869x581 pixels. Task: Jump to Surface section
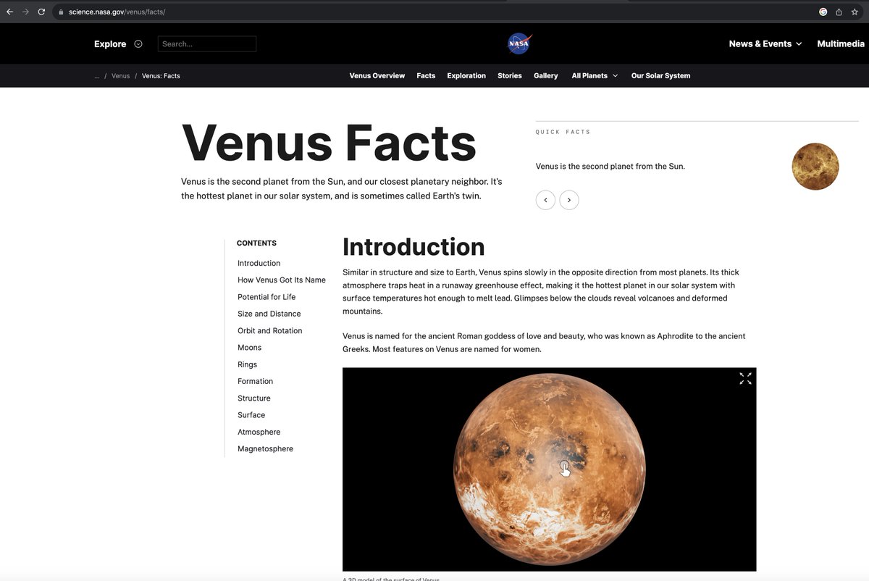click(251, 415)
